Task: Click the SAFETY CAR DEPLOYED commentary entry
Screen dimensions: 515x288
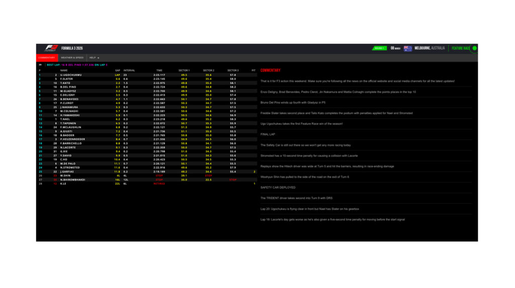Action: click(x=278, y=188)
